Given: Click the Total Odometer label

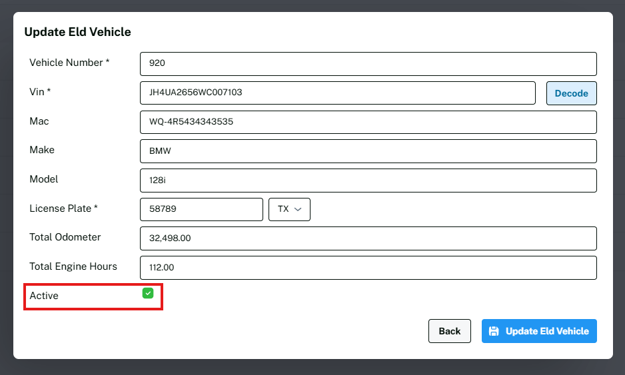Looking at the screenshot, I should tap(65, 237).
